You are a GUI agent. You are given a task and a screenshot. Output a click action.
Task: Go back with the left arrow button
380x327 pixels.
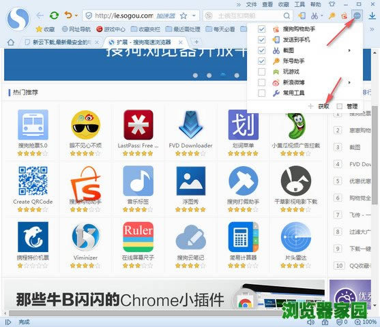40,16
